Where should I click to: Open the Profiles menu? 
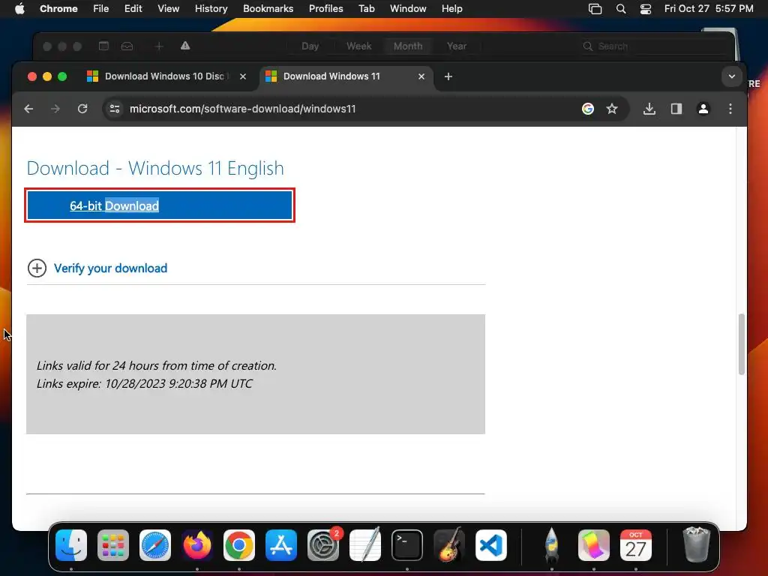click(325, 9)
